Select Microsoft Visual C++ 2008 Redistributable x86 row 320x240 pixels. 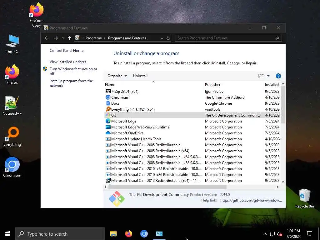192,162
